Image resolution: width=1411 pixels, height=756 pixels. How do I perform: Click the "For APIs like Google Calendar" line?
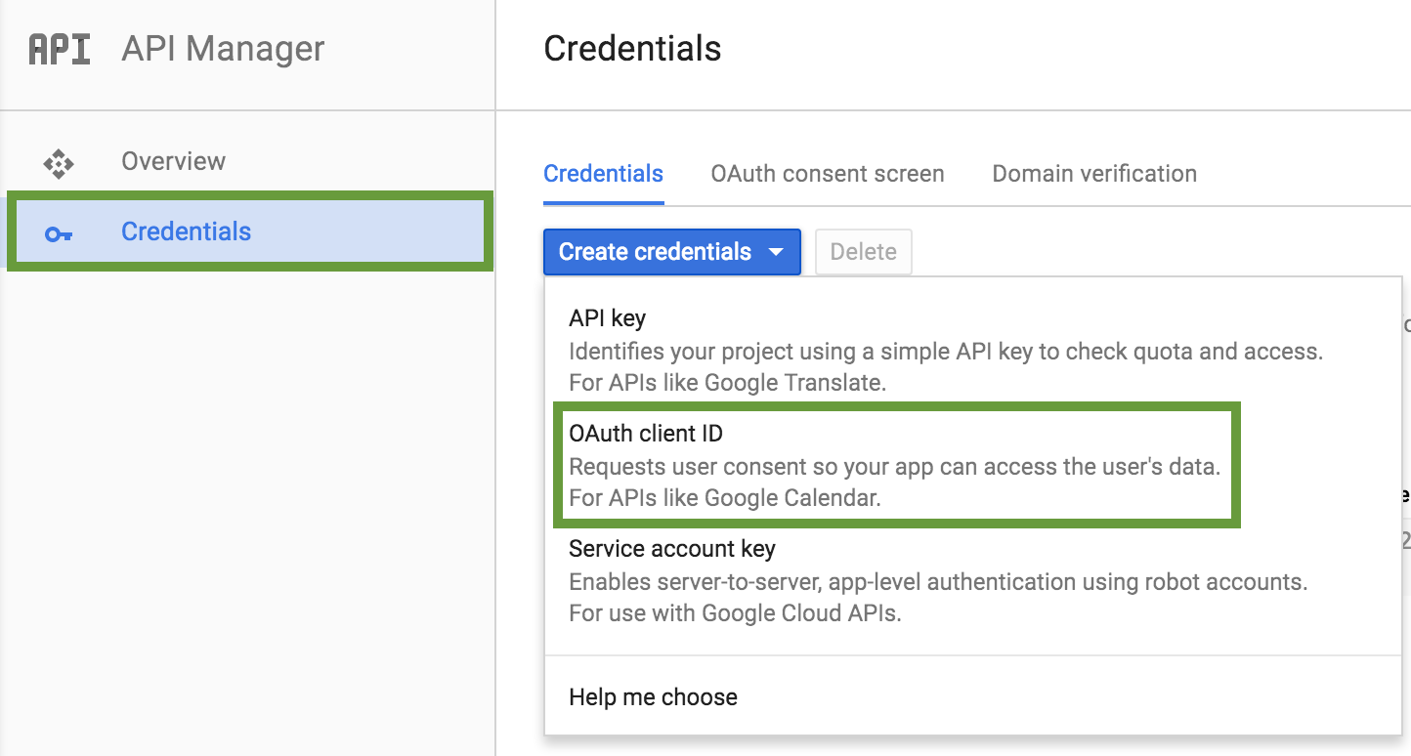click(724, 498)
